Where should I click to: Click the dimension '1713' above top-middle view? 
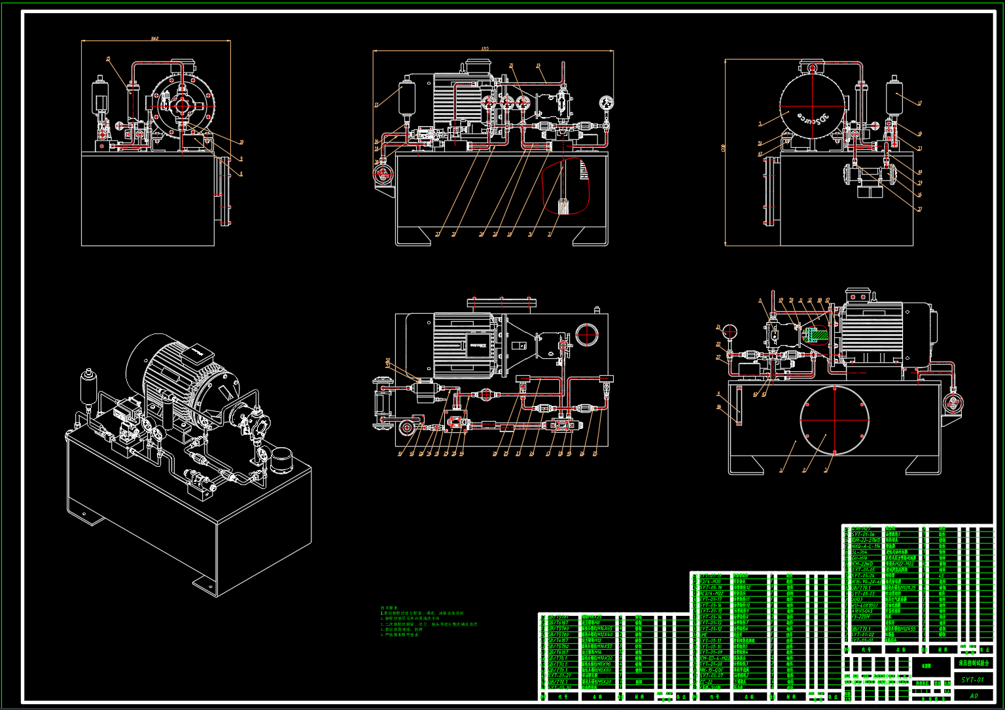pos(485,48)
